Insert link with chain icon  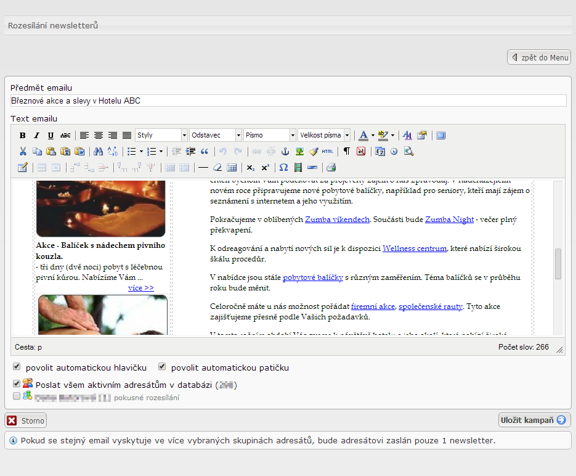[256, 152]
